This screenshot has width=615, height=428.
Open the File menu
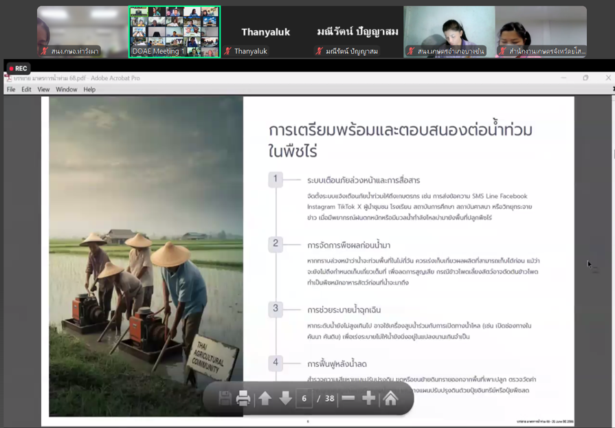[x=11, y=89]
